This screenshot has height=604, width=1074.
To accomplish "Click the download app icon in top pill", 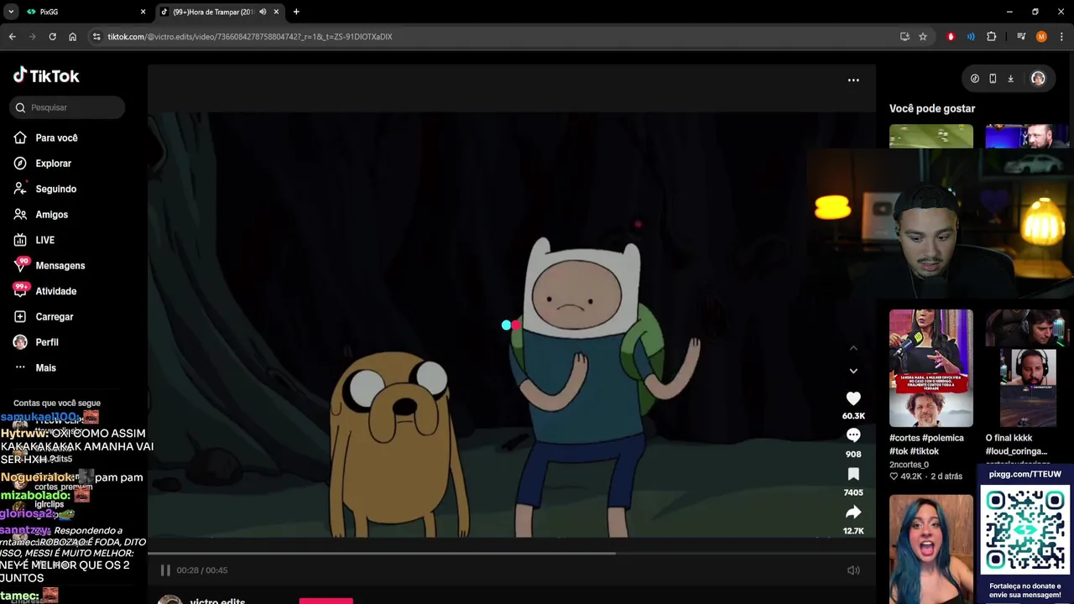I will pyautogui.click(x=1010, y=79).
